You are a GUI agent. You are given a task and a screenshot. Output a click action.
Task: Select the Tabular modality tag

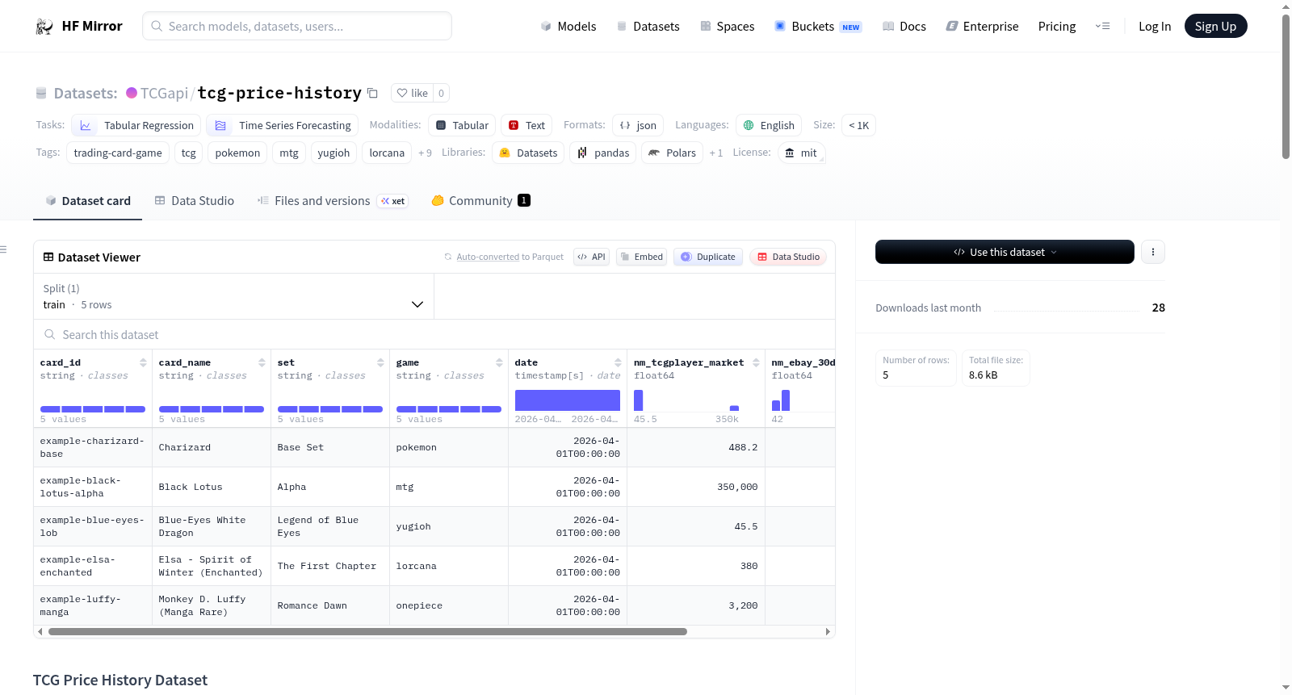(x=462, y=125)
